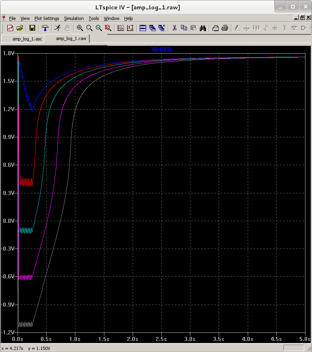Select the amp_log_1.raw tab
The image size is (312, 352).
(71, 38)
